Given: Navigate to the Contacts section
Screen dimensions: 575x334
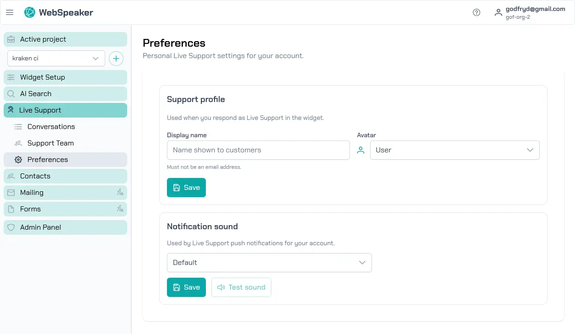Looking at the screenshot, I should [35, 176].
